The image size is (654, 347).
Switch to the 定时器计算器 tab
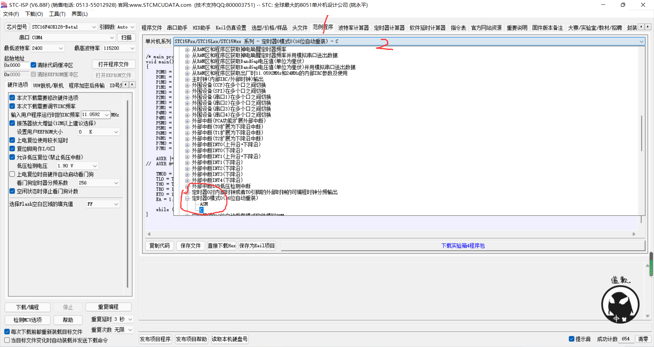coord(389,28)
